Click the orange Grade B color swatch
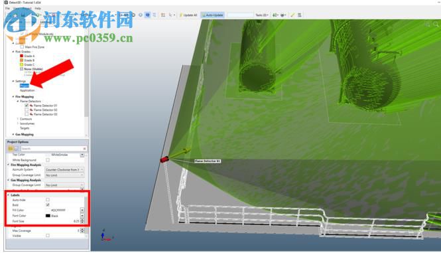Screen dimensions: 441x253 [x=22, y=60]
